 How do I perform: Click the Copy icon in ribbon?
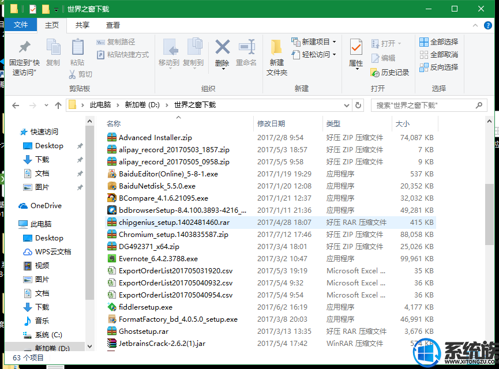coord(53,47)
